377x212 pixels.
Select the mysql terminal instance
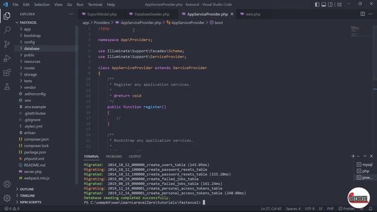pos(365,165)
